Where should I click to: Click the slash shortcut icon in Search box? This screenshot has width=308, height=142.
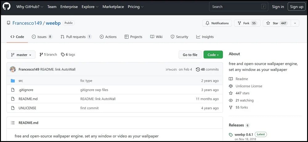(263, 6)
